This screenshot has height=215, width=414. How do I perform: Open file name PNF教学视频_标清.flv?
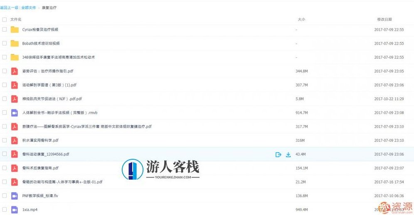40,196
